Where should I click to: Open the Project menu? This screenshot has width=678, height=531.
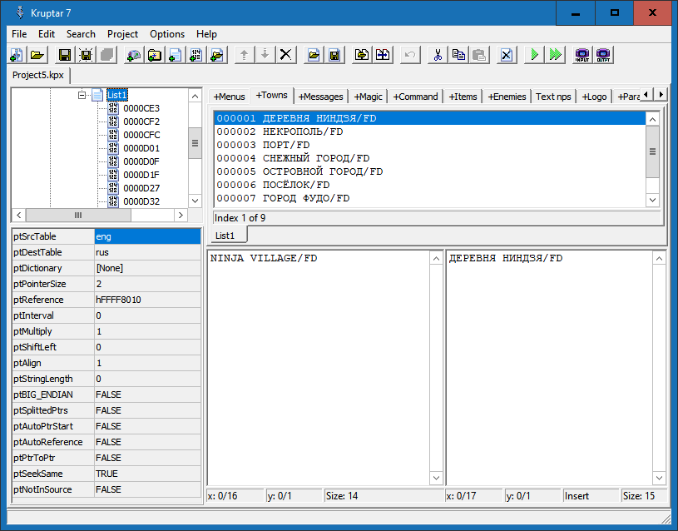pos(123,34)
